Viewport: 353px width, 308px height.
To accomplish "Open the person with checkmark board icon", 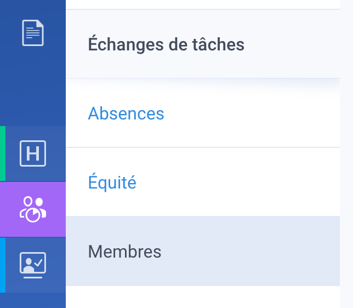I will pos(33,265).
